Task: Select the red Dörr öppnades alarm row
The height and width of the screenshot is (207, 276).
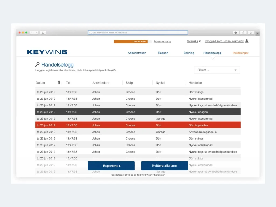Action: [x=138, y=125]
